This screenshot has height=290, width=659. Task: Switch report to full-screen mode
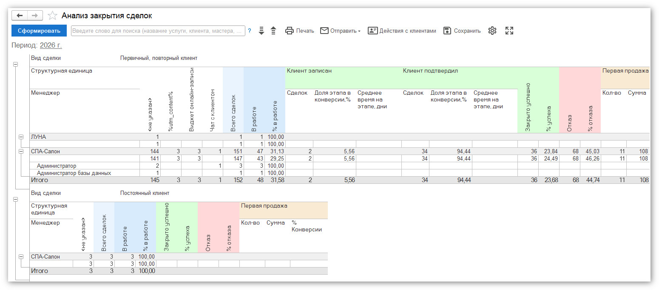click(x=509, y=31)
